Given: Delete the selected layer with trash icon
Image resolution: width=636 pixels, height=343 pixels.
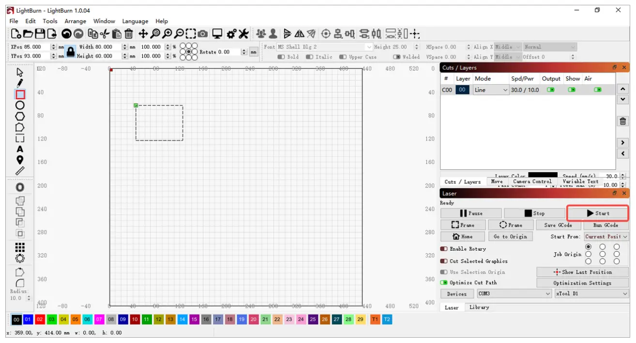Looking at the screenshot, I should pyautogui.click(x=623, y=121).
